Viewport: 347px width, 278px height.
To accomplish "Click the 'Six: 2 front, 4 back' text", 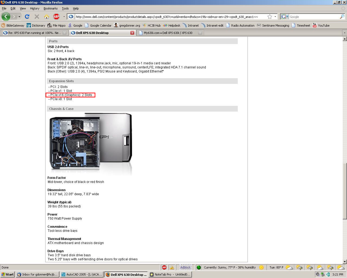I will point(61,51).
